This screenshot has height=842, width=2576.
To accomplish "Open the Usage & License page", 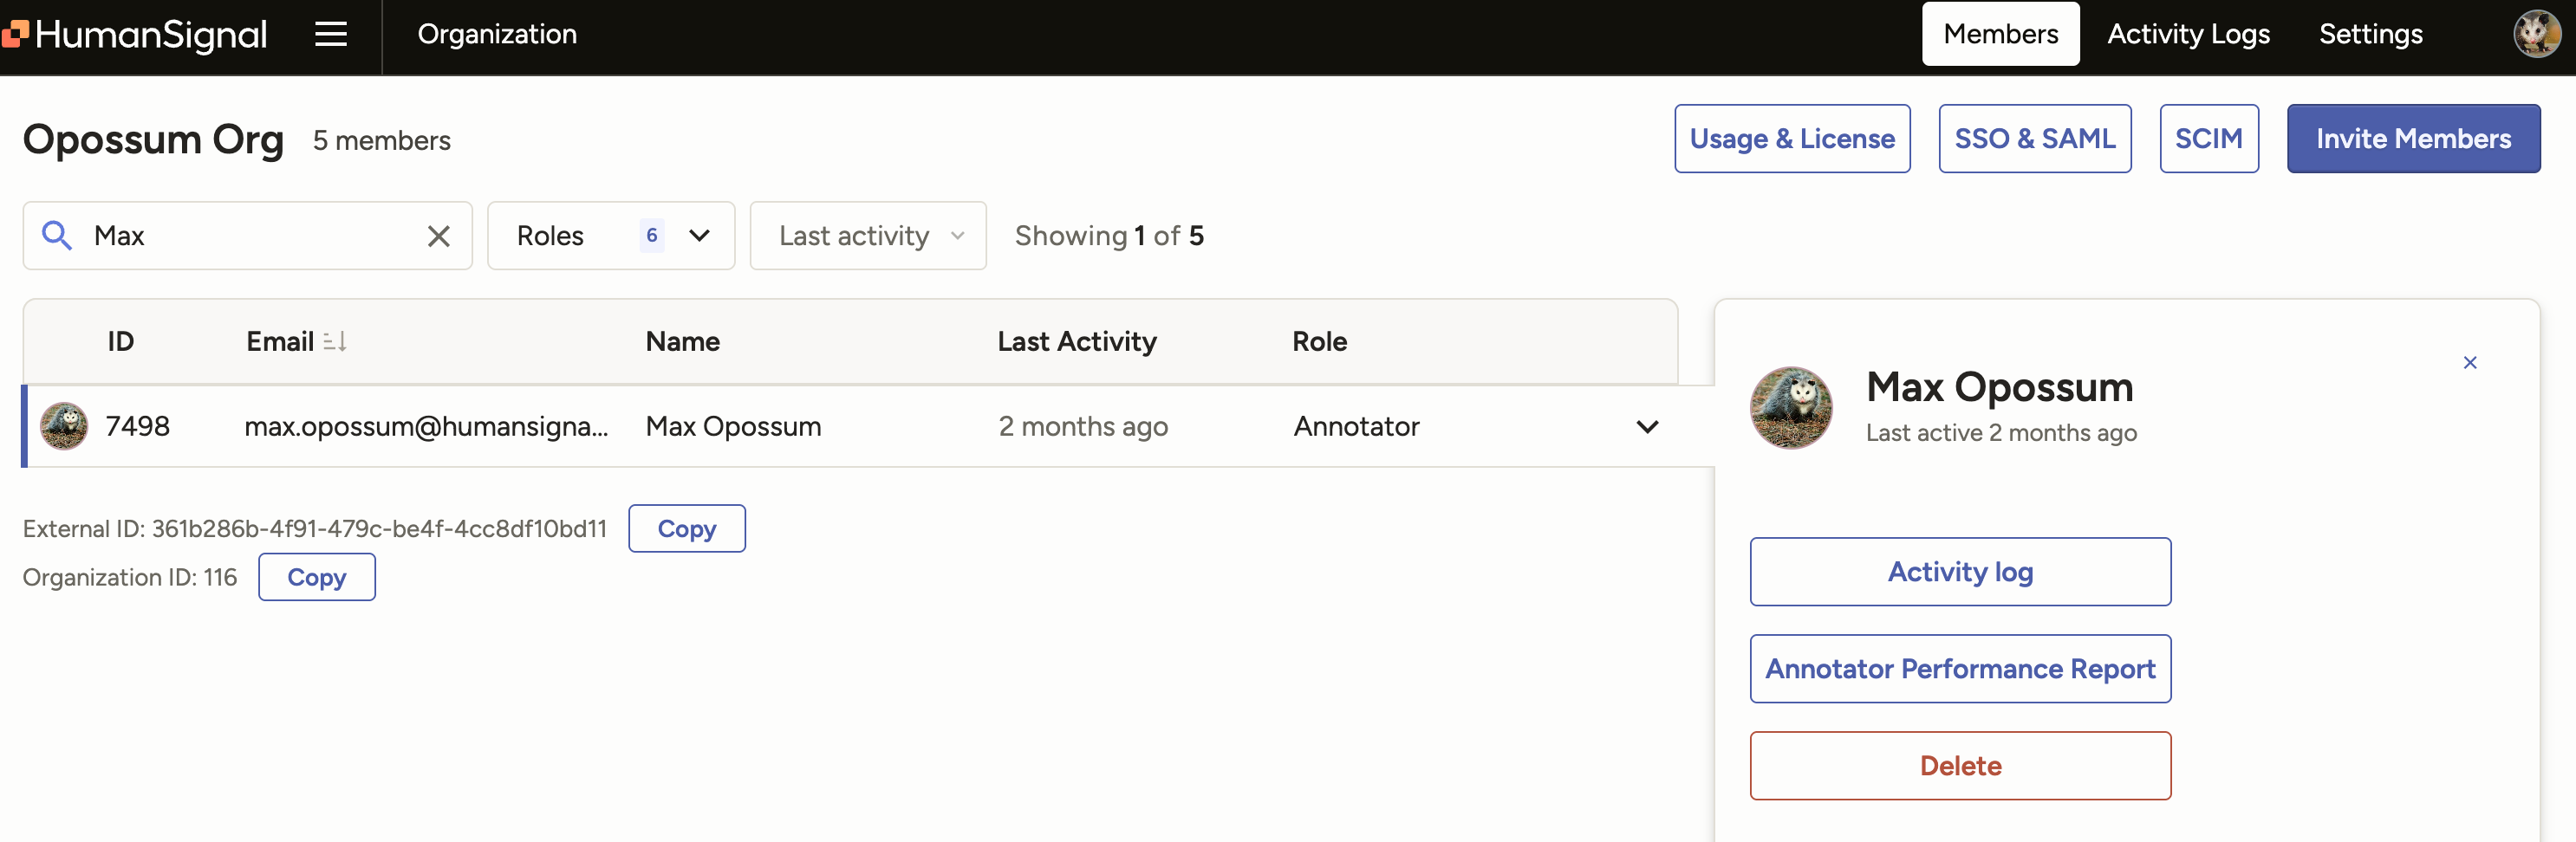I will (1792, 138).
